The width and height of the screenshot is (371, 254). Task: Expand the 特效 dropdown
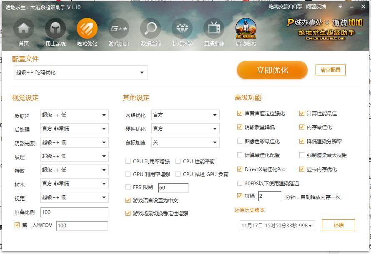(x=75, y=170)
